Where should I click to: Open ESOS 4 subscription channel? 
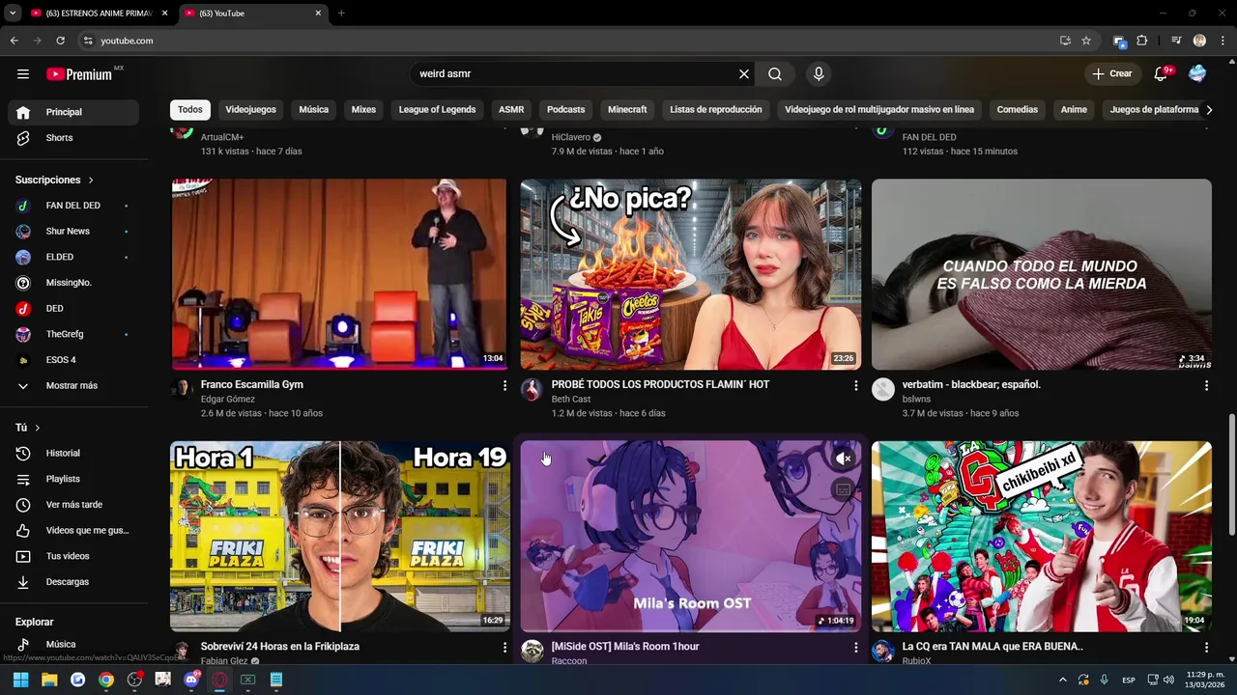[x=74, y=360]
